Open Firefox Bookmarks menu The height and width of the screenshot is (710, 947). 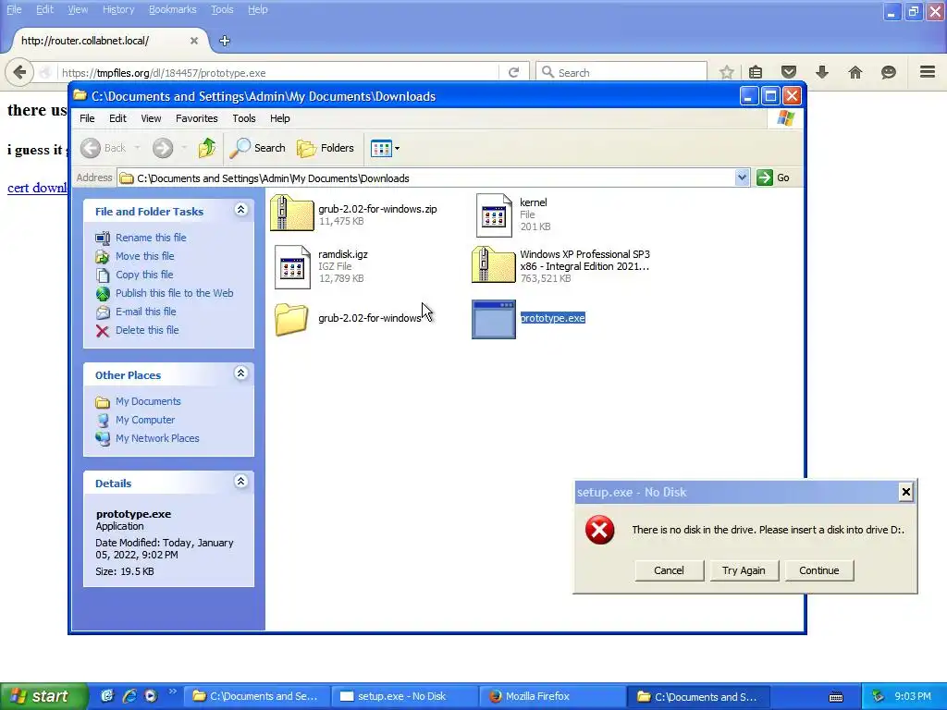point(173,9)
